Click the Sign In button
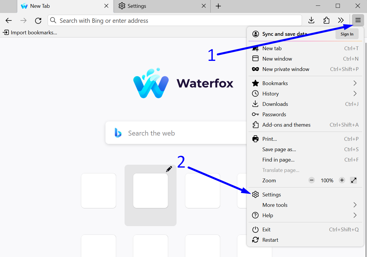The image size is (367, 257). (347, 34)
